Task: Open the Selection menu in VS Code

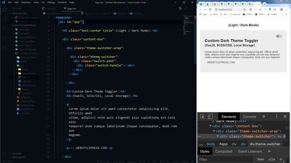Action: (26, 2)
